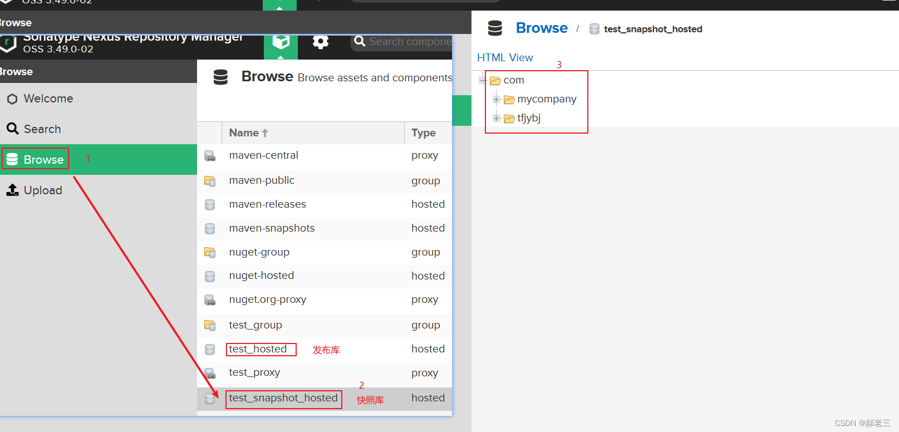Click the test_snapshot_hosted breadcrumb label
This screenshot has width=899, height=432.
[653, 29]
